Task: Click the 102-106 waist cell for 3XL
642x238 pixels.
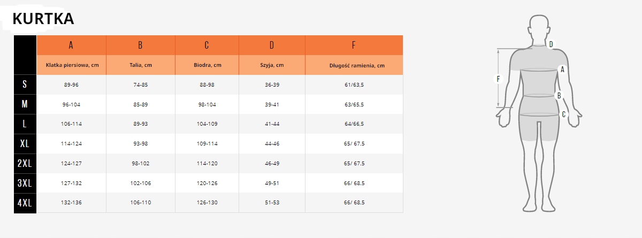Action: (x=141, y=183)
